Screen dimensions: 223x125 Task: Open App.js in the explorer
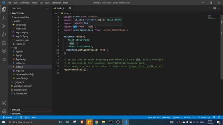pos(18,56)
